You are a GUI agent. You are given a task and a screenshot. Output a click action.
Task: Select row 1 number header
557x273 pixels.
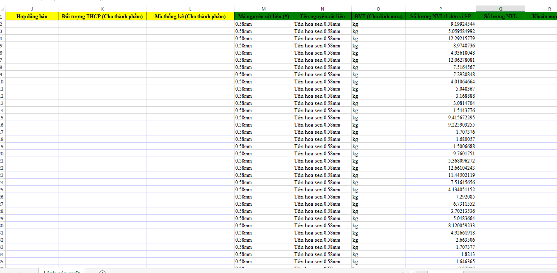point(3,17)
